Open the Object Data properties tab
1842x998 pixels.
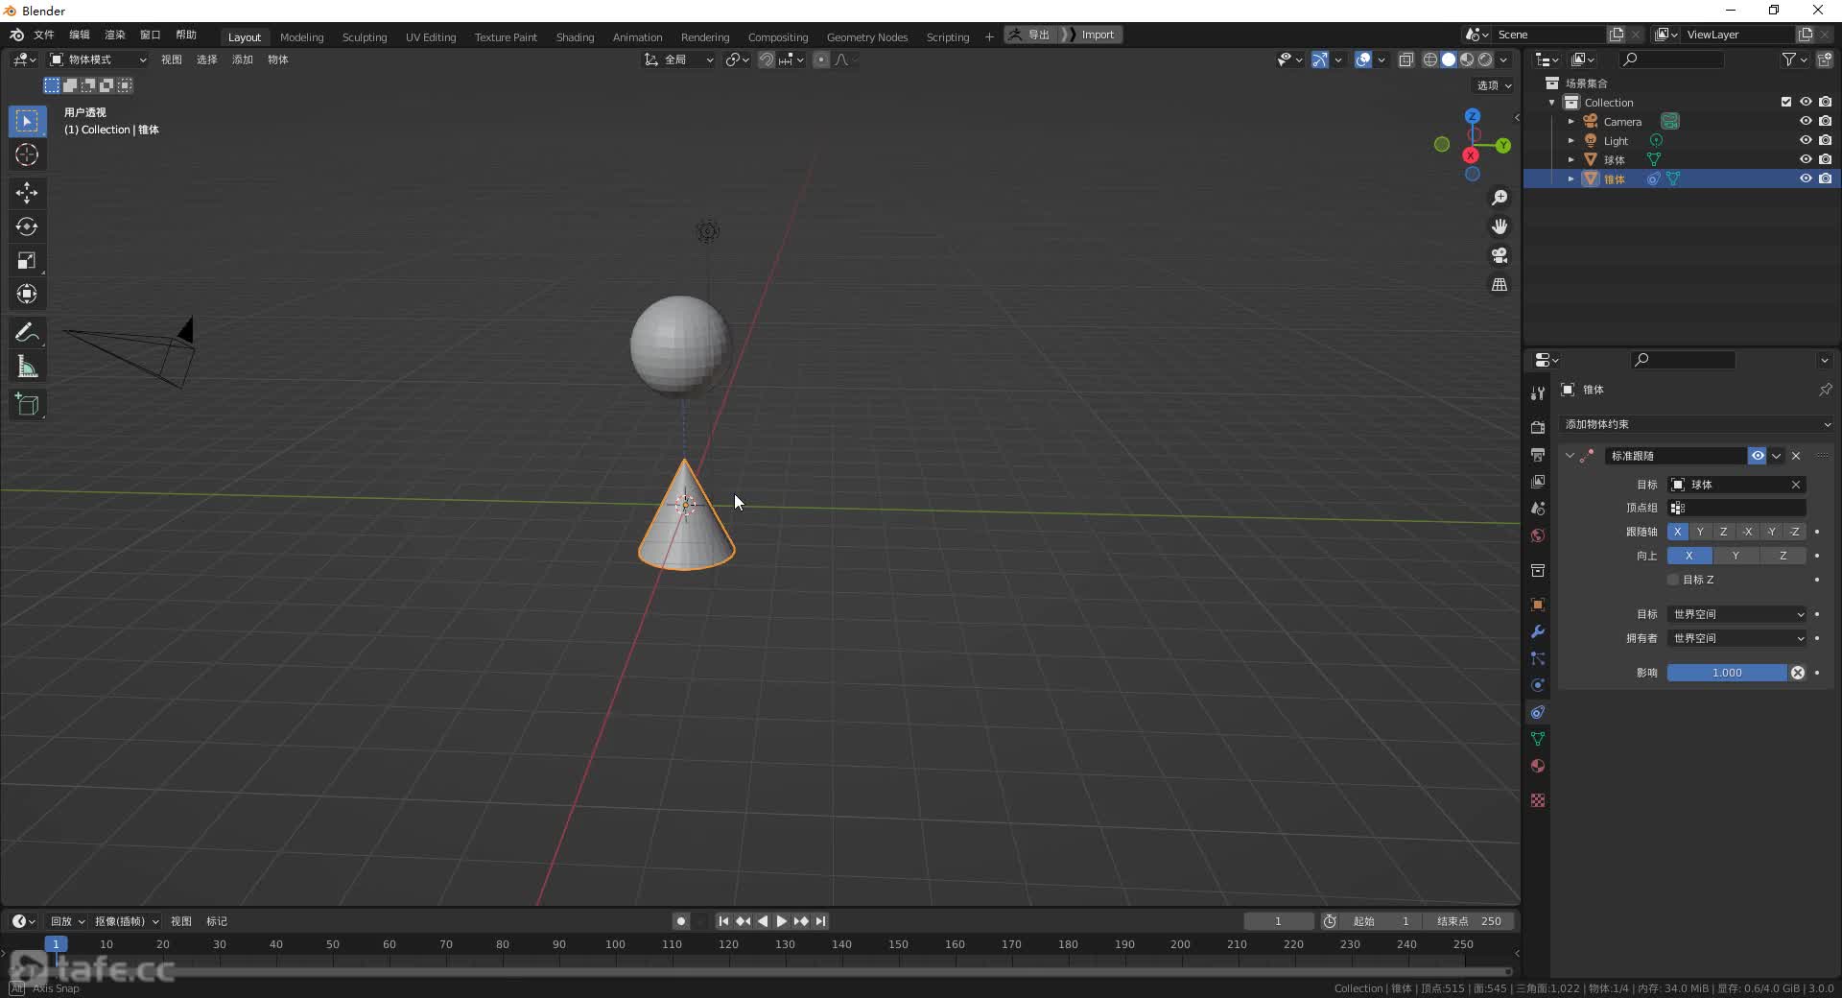(1538, 739)
